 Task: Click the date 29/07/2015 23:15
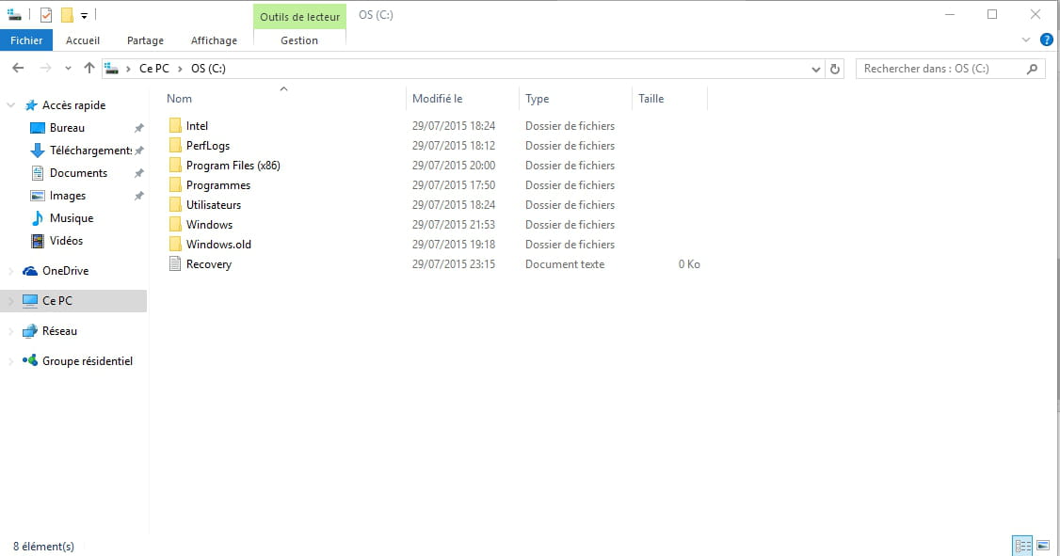pyautogui.click(x=454, y=264)
